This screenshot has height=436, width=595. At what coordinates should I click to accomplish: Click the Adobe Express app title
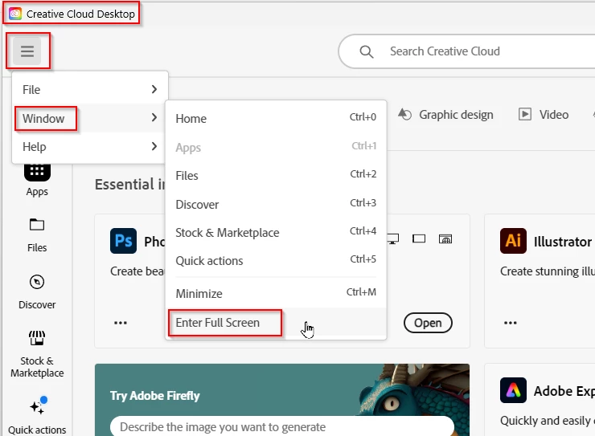564,390
